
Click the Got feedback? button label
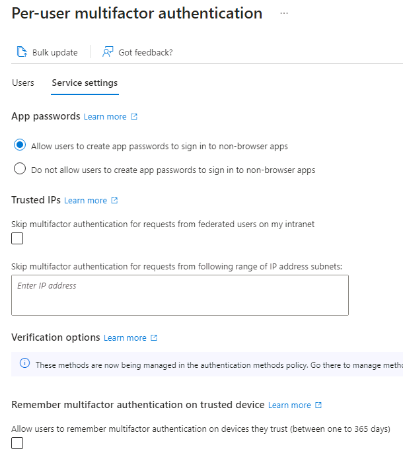[145, 53]
